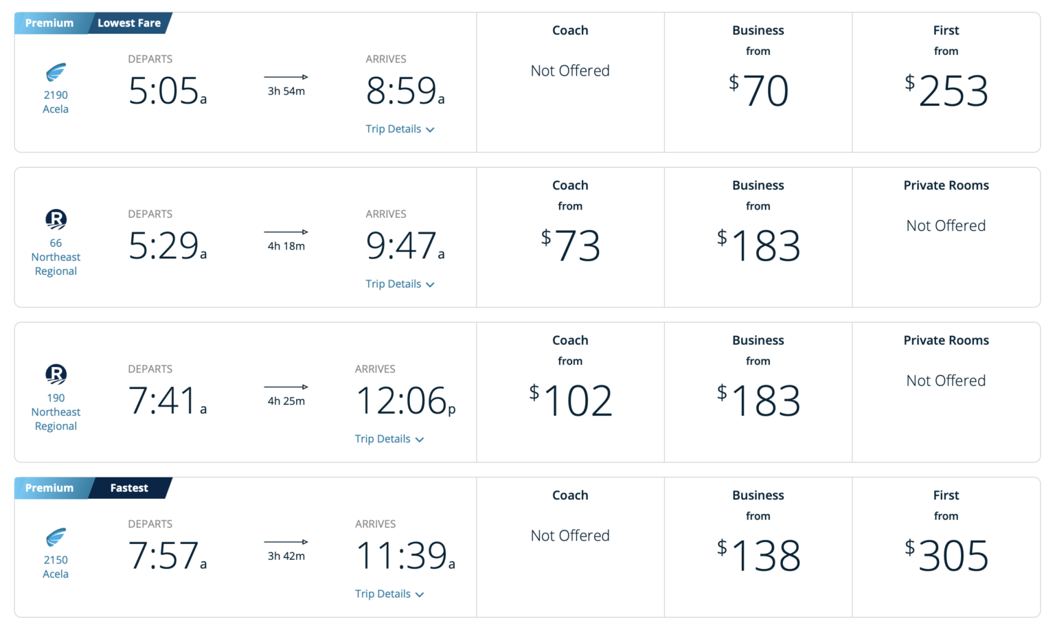This screenshot has width=1055, height=630.
Task: Select the $73 Coach fare
Action: pos(570,245)
